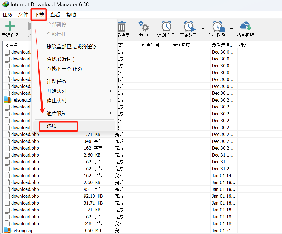Viewport: 282px width, 234px height.
Task: Open the Site Grabber (站点抓取) cloud icon
Action: click(x=245, y=26)
